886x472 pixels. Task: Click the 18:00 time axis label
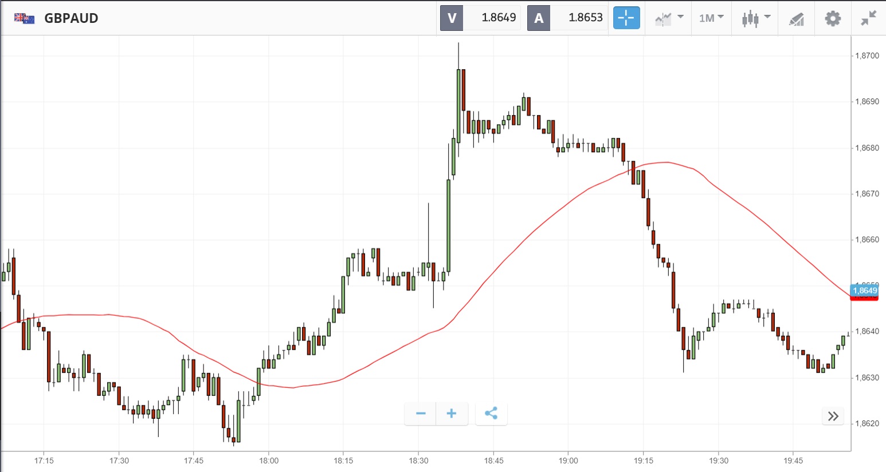pyautogui.click(x=268, y=461)
